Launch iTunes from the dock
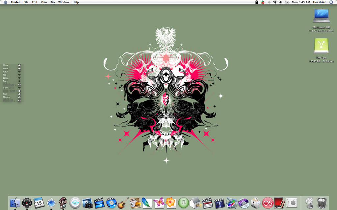The height and width of the screenshot is (210, 337). click(x=75, y=203)
